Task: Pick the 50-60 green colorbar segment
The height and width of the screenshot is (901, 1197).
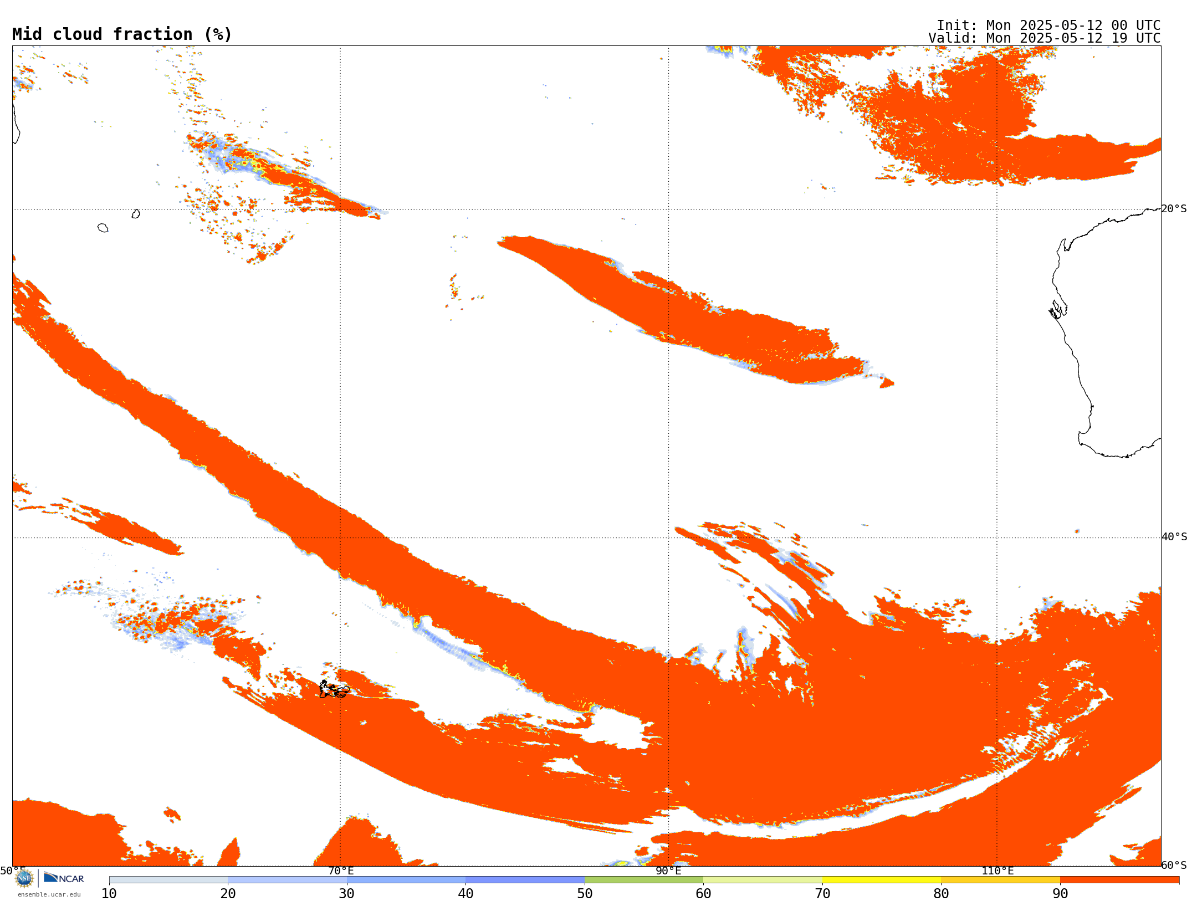Action: (x=644, y=880)
